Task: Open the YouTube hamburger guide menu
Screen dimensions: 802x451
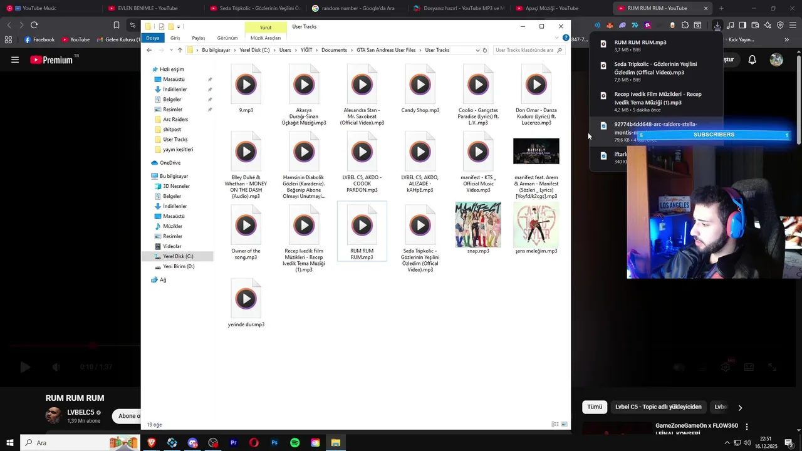Action: pyautogui.click(x=15, y=60)
